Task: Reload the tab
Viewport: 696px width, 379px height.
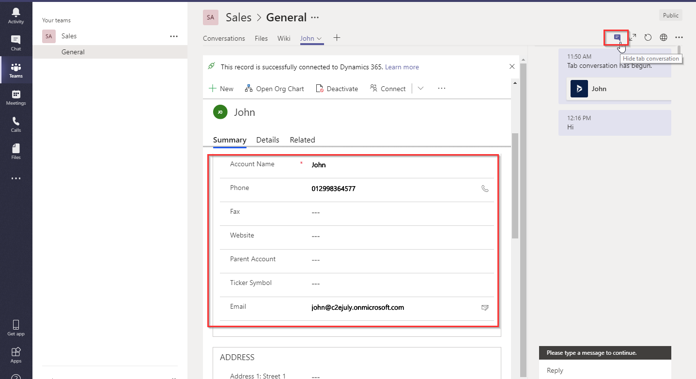Action: point(648,37)
